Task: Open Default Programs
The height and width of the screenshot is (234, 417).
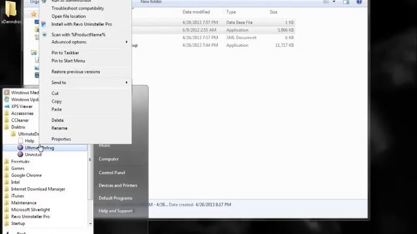Action: pyautogui.click(x=115, y=198)
